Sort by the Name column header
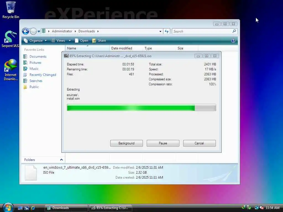This screenshot has width=283, height=212. pyautogui.click(x=87, y=48)
